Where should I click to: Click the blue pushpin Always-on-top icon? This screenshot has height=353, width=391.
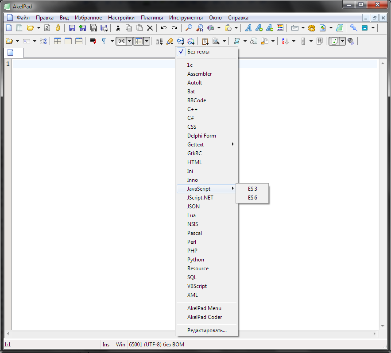354,28
